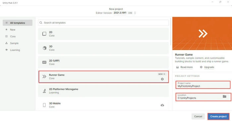Image resolution: width=232 pixels, height=121 pixels.
Task: Click the 2D Platformer Microgame character icon
Action: coord(44,91)
